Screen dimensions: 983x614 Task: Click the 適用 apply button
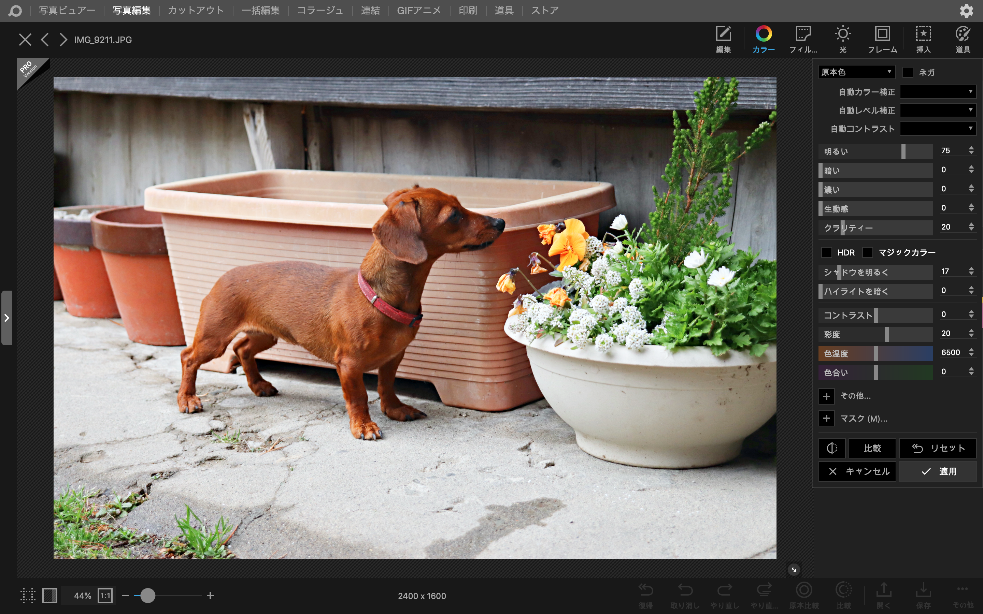pyautogui.click(x=938, y=471)
